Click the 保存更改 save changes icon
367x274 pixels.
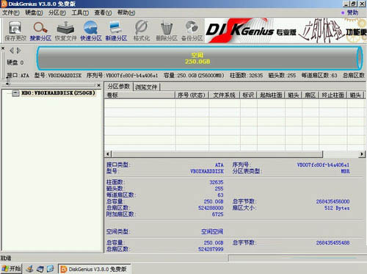(x=15, y=31)
